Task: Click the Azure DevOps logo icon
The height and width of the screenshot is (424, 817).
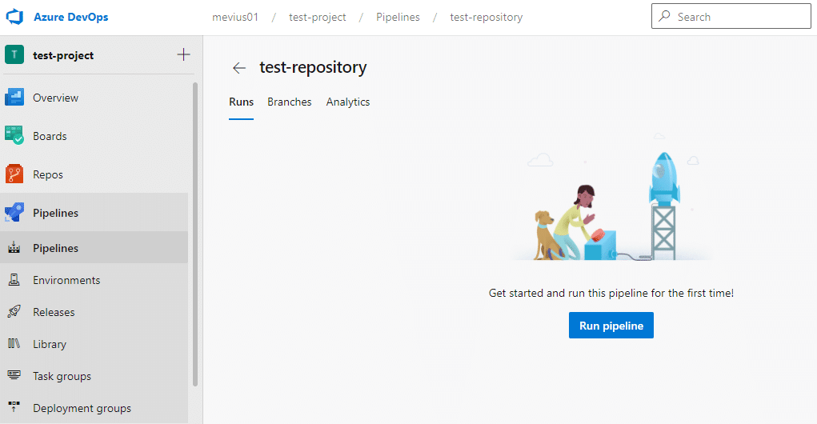Action: point(14,17)
